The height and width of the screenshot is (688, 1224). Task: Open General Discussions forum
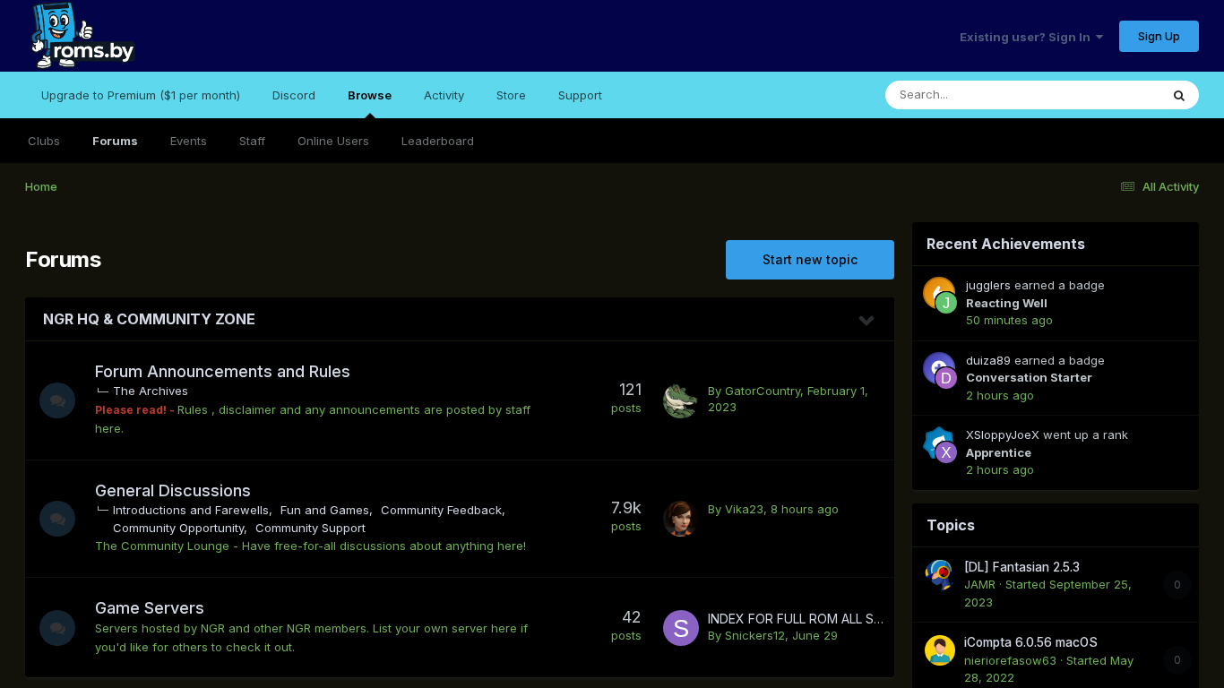(173, 491)
